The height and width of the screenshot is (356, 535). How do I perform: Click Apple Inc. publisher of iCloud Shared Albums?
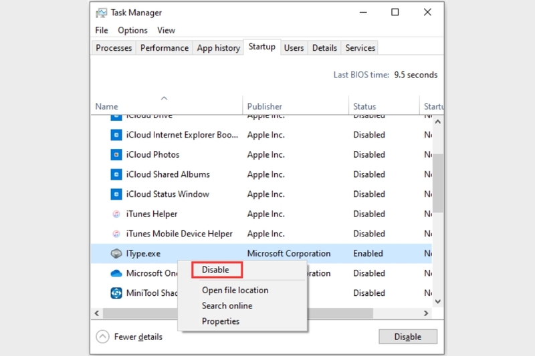pyautogui.click(x=265, y=174)
